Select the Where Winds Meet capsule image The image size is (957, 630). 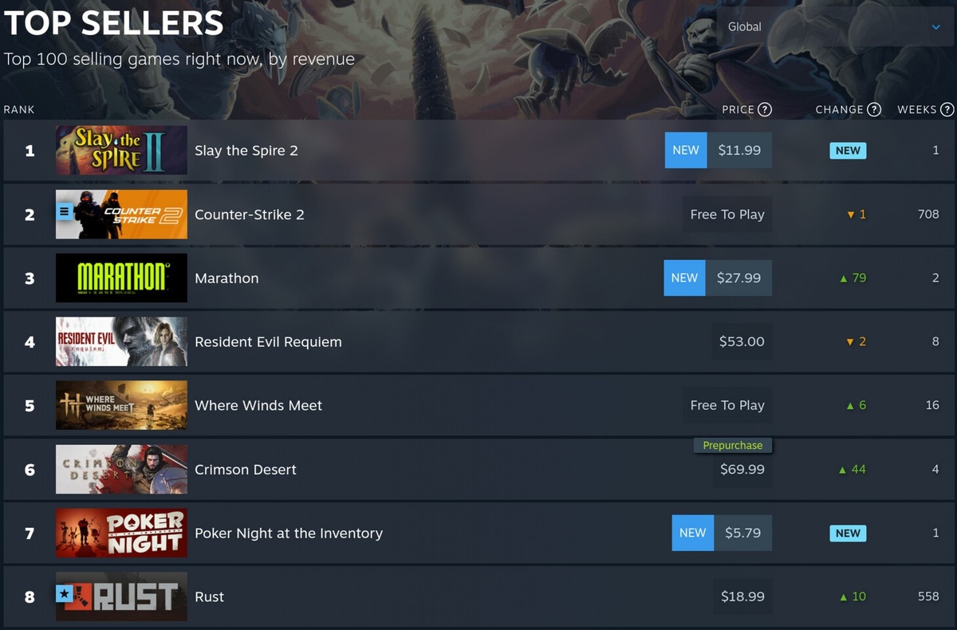[x=121, y=405]
